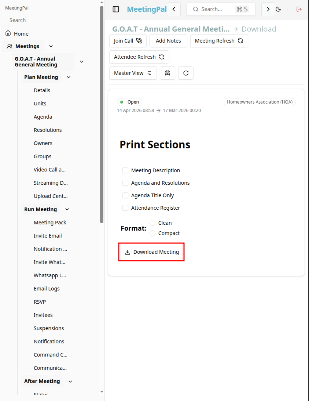
Task: Open Video Call item in sidebar
Action: (x=49, y=170)
